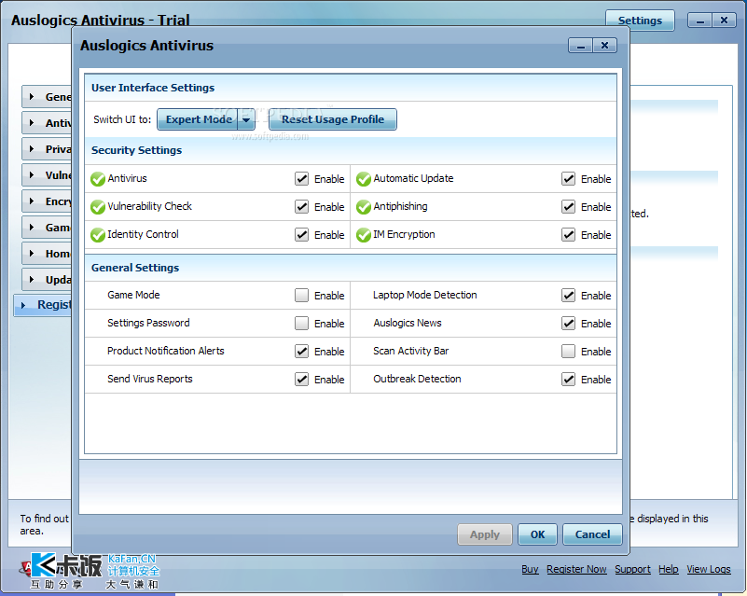Click the Game Mode label
The width and height of the screenshot is (747, 596).
pyautogui.click(x=133, y=295)
